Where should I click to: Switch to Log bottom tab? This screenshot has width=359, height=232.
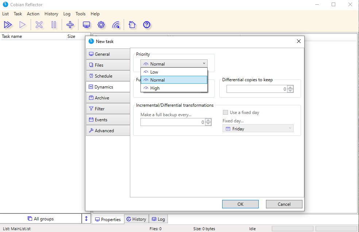pos(158,219)
